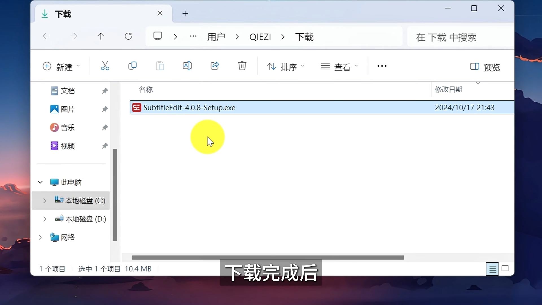Click the Delete trash icon

242,66
